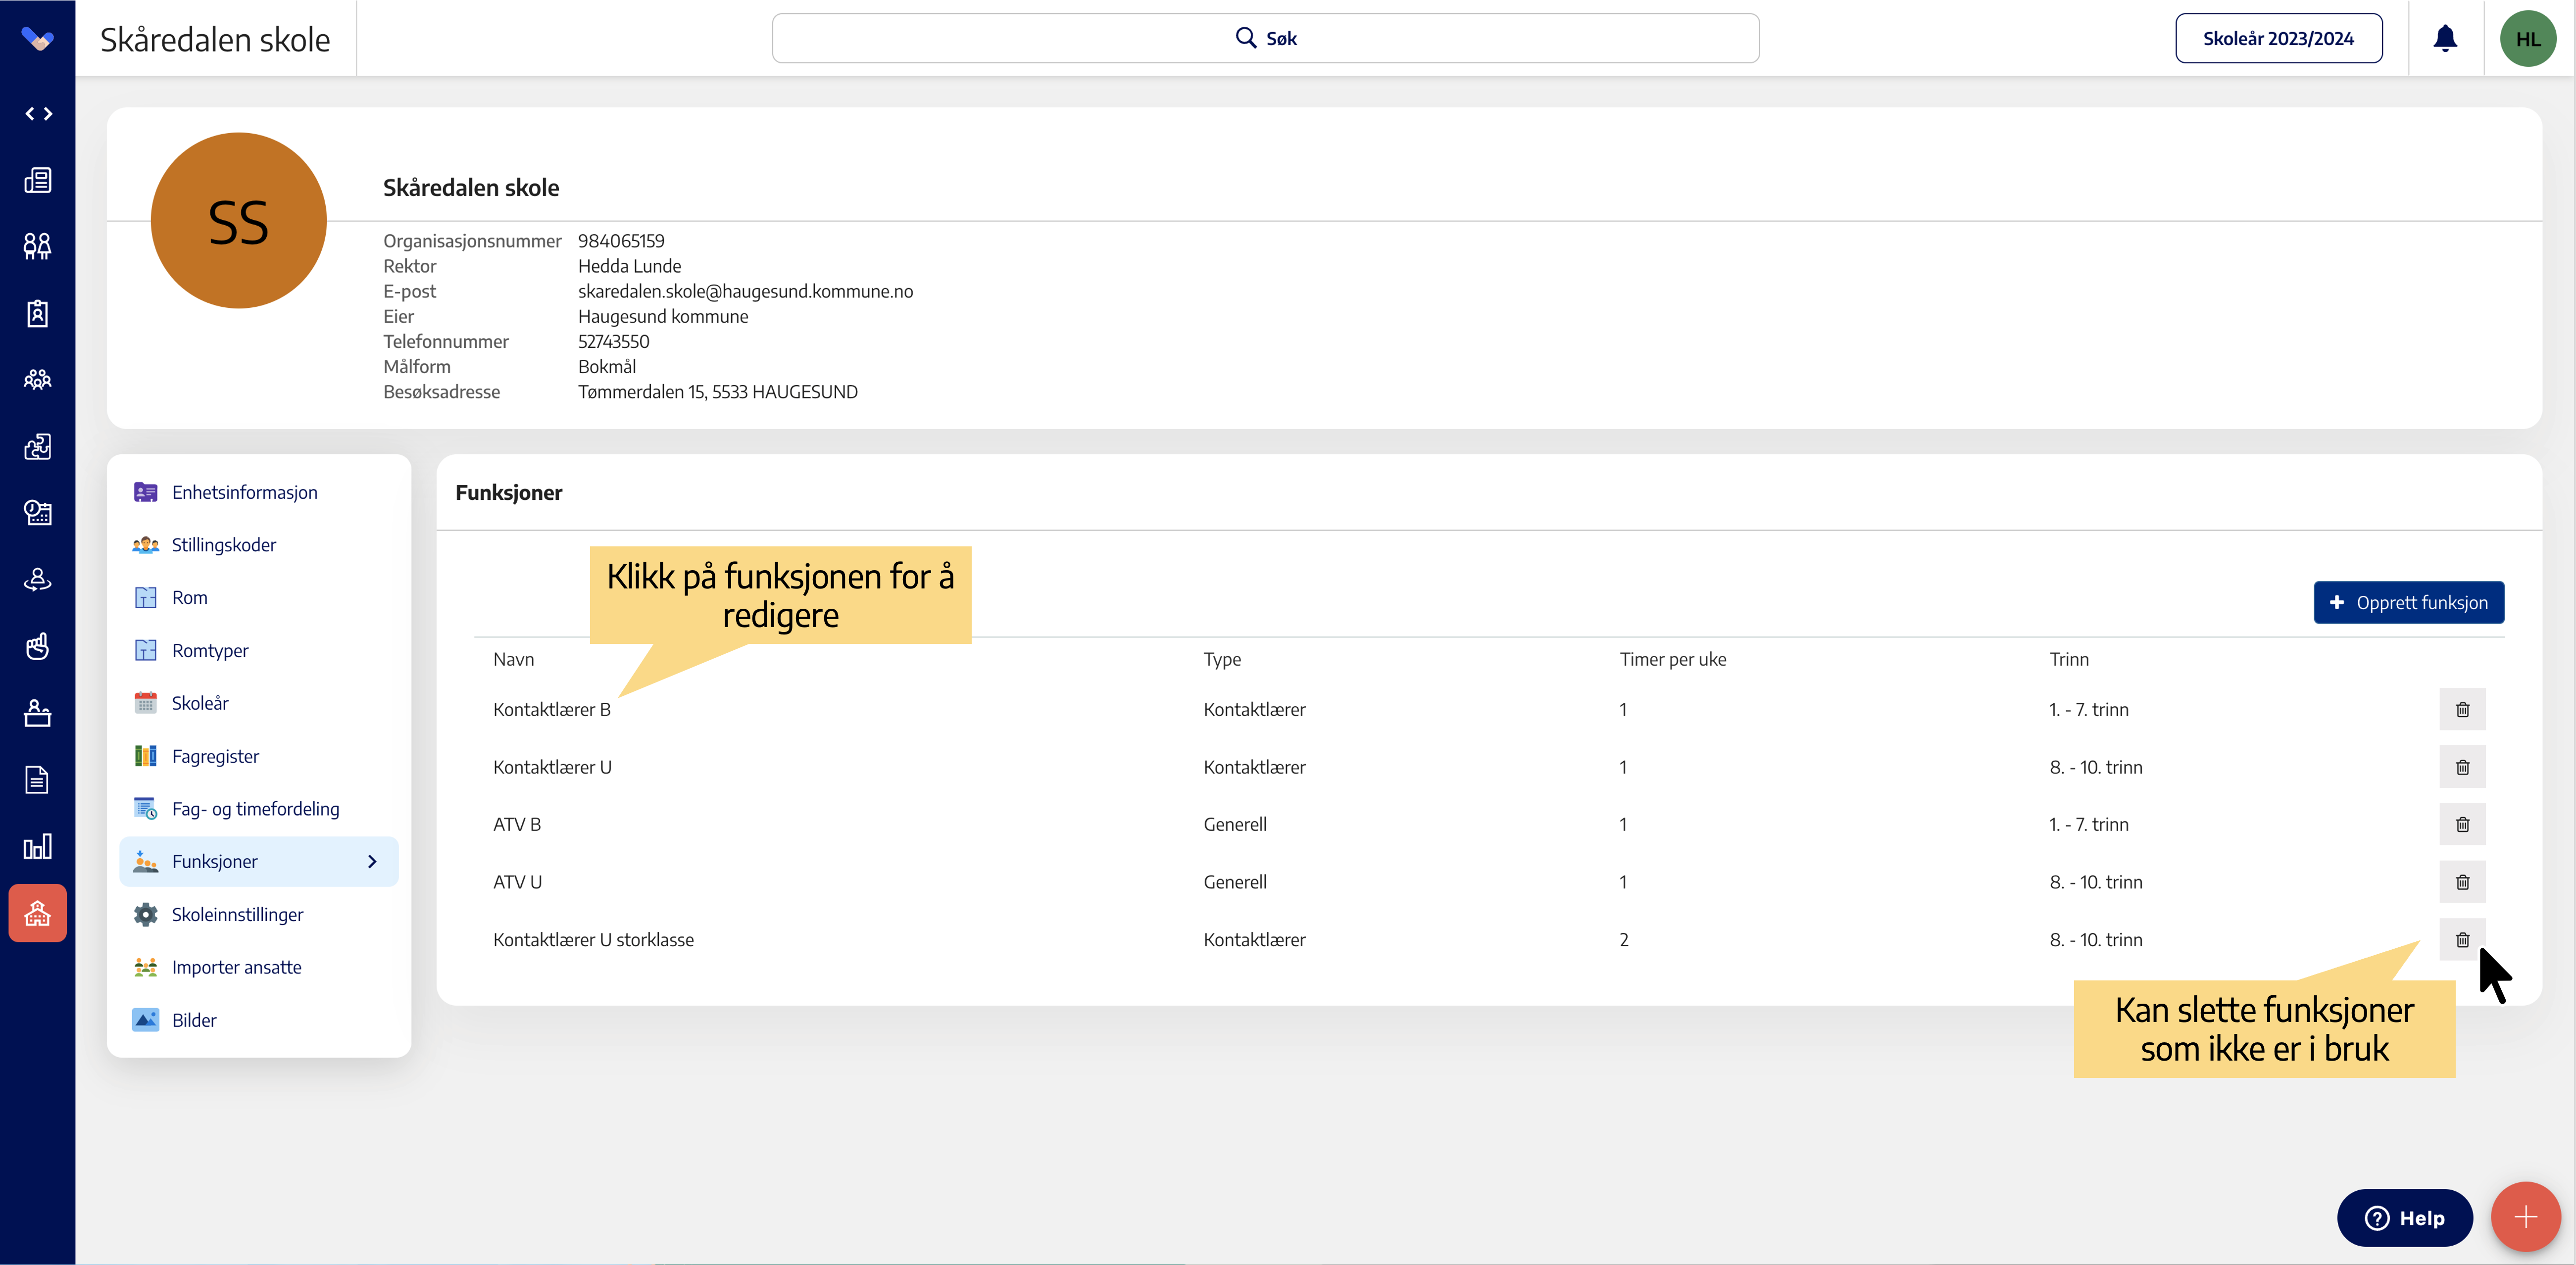Click the Navn column header
The width and height of the screenshot is (2576, 1265).
click(x=514, y=659)
